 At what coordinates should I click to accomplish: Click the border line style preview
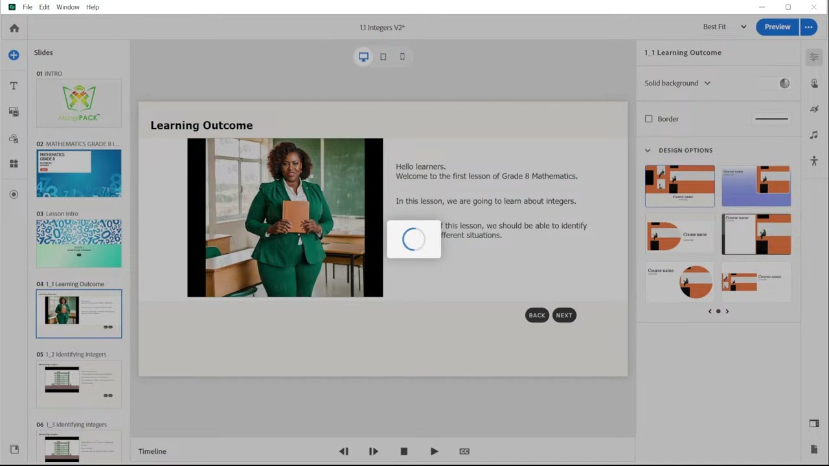point(771,119)
